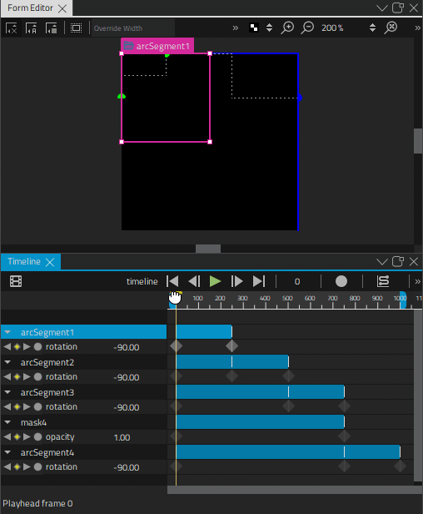
Task: Go to previous keyframe for arcSegment2 rotation
Action: 7,376
